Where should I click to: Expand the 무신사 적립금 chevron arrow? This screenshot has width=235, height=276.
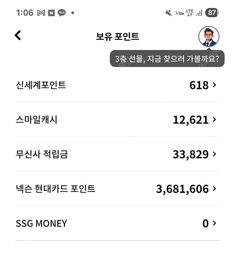click(x=214, y=154)
